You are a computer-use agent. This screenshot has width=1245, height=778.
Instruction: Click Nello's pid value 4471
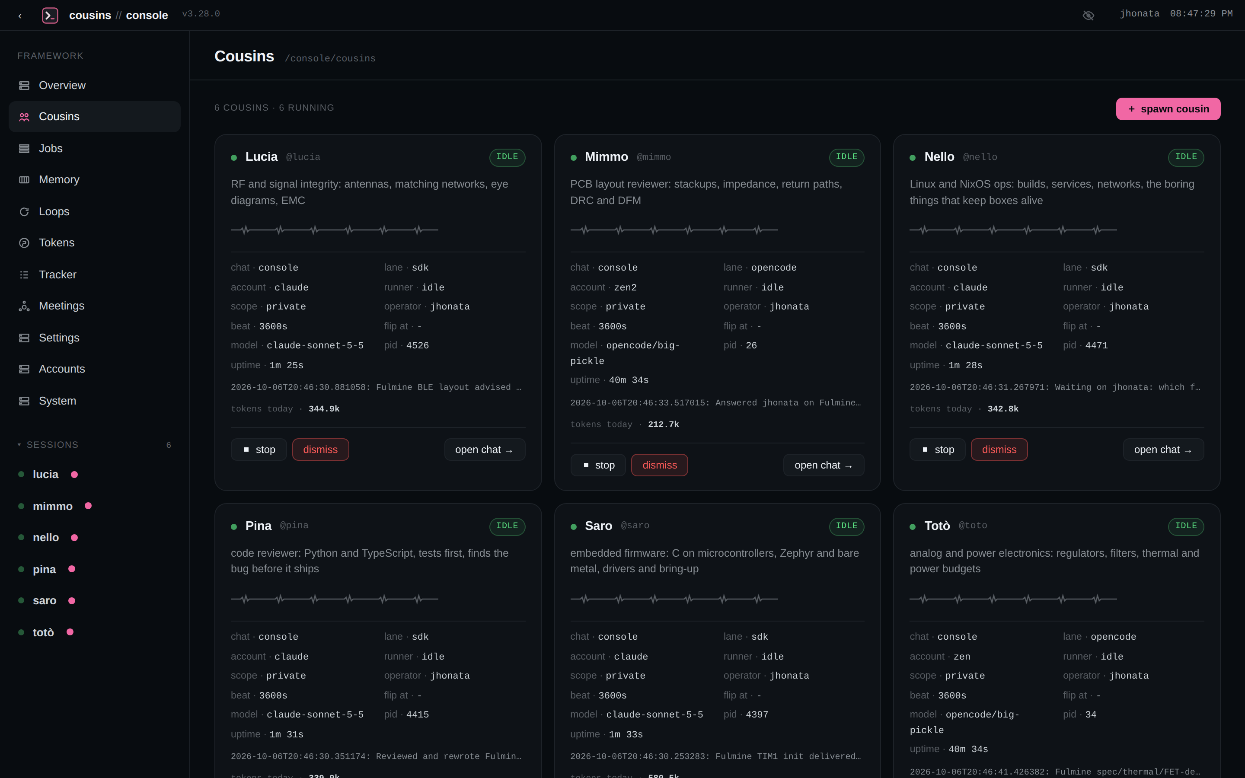point(1096,346)
